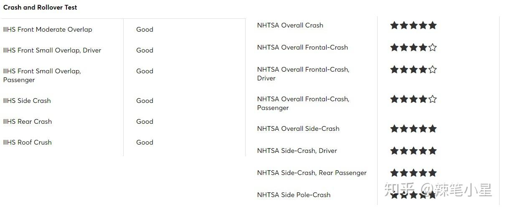Click the NHTSA Overall Side-Crash stars

[413, 129]
